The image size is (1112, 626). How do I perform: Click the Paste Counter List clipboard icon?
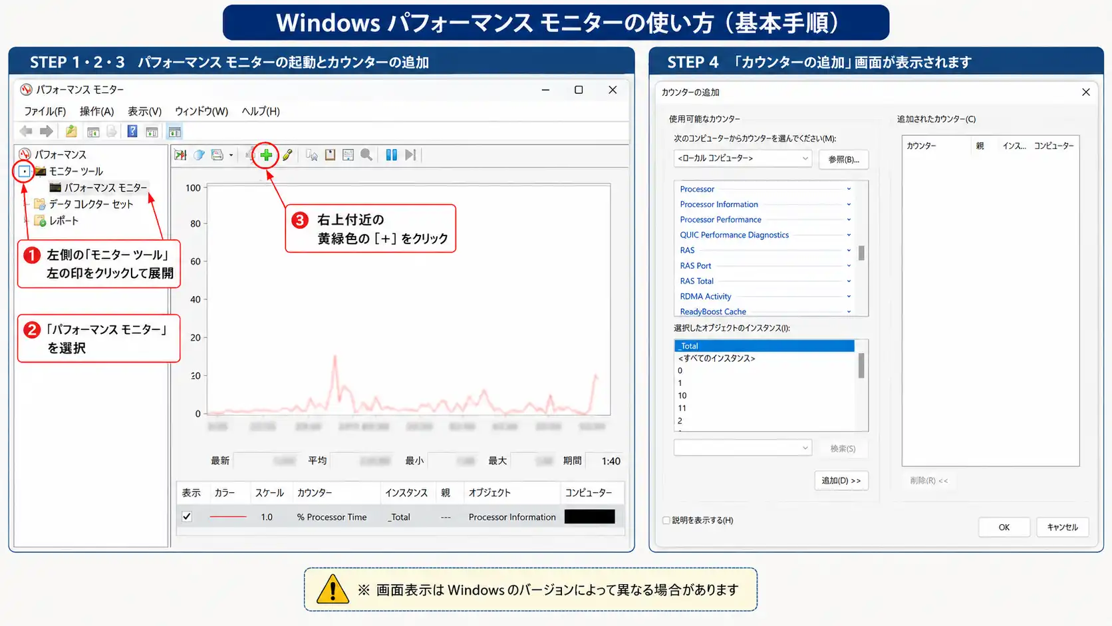pos(330,155)
